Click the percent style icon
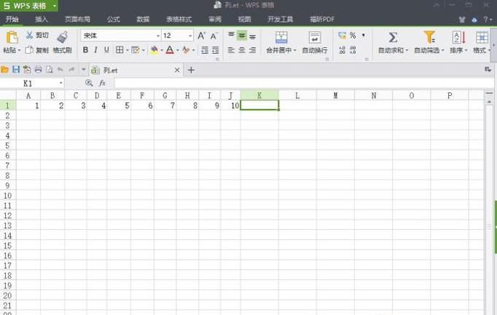The height and width of the screenshot is (315, 497). pyautogui.click(x=353, y=35)
